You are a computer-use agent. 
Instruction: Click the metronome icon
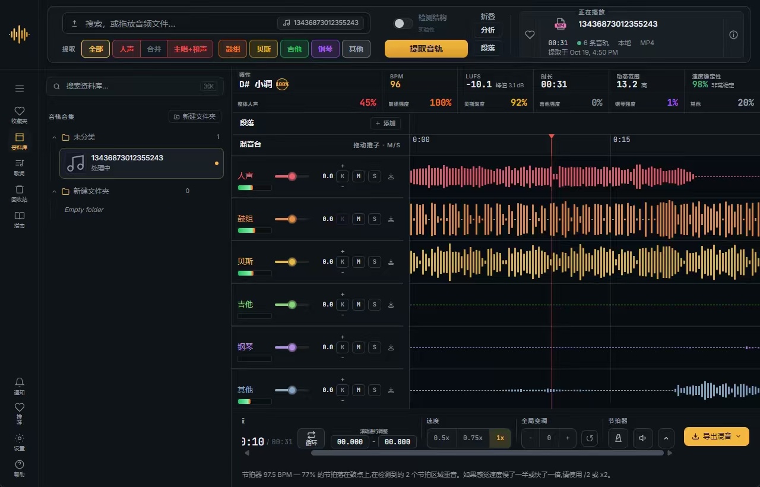[618, 438]
